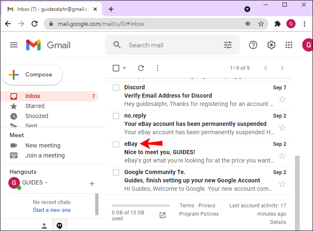Click the storage usage progress bar

point(141,206)
